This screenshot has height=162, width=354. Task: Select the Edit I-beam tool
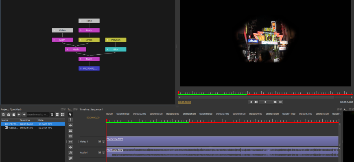click(70, 120)
